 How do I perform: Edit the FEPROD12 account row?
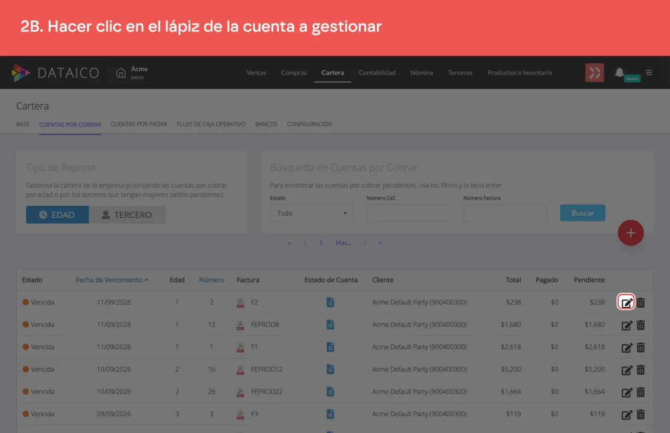click(627, 370)
